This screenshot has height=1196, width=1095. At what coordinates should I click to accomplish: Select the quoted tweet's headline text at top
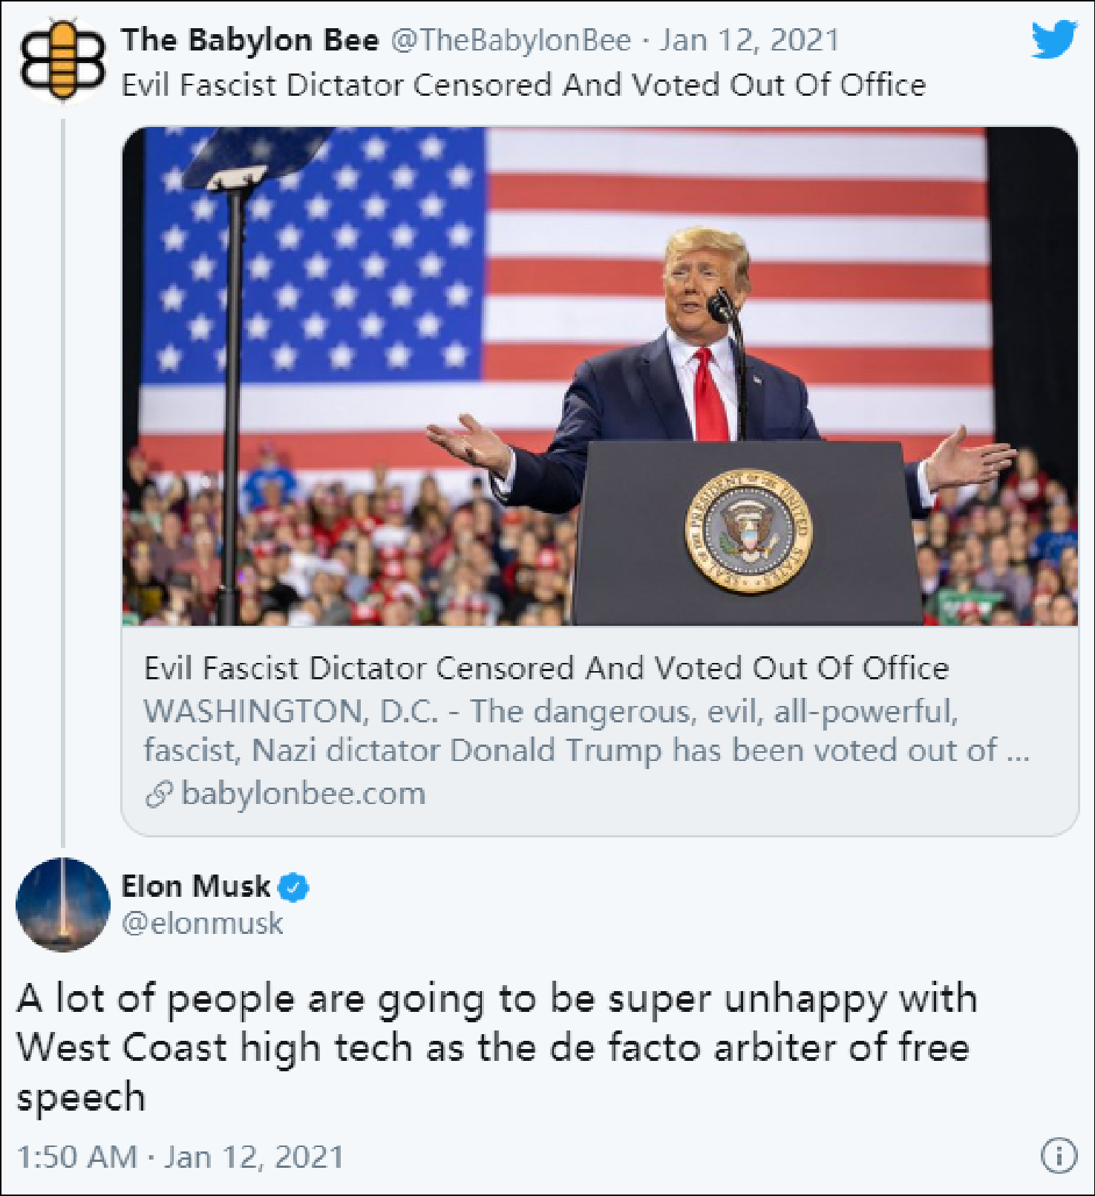click(x=523, y=85)
